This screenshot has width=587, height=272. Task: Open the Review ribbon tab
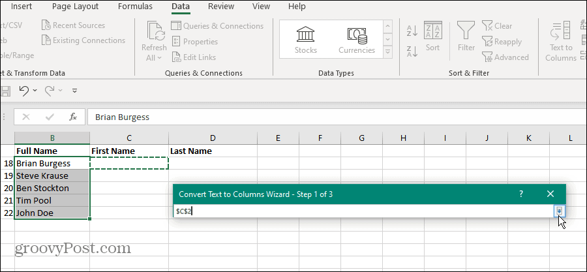[x=220, y=7]
